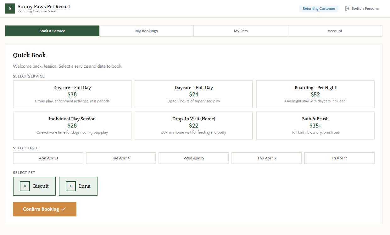Click the SELECT DATE label
Screen dimensions: 390x235
click(25, 148)
